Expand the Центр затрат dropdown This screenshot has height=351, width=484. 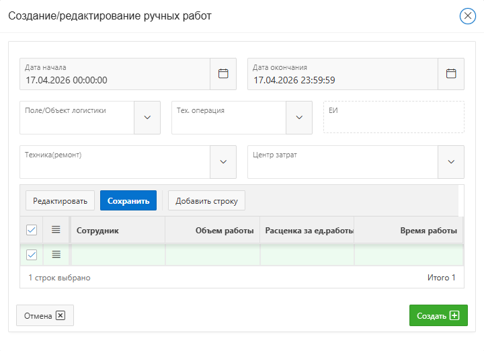click(x=451, y=162)
